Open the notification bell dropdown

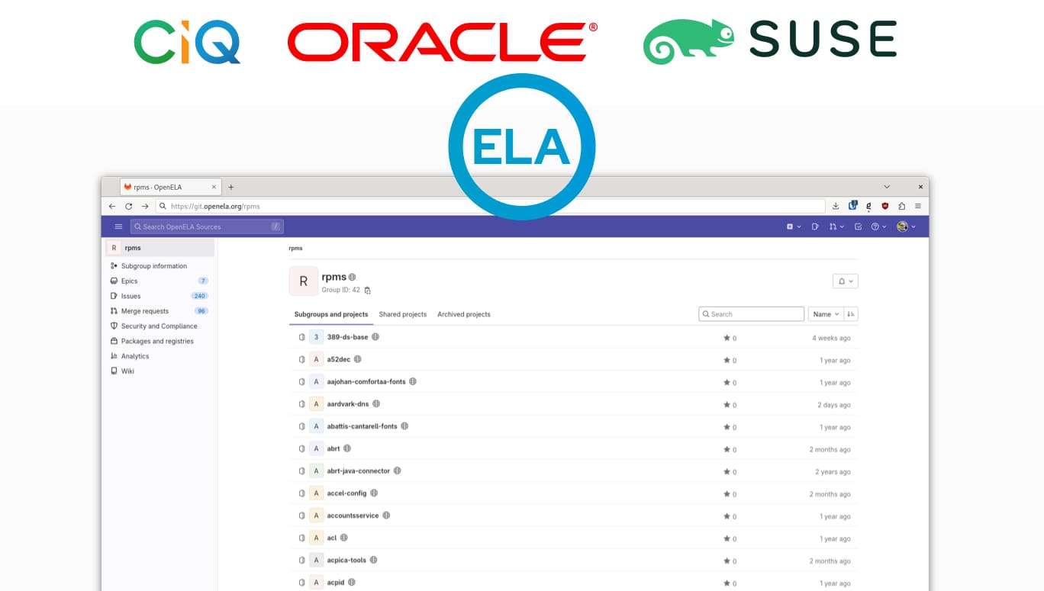pos(844,281)
